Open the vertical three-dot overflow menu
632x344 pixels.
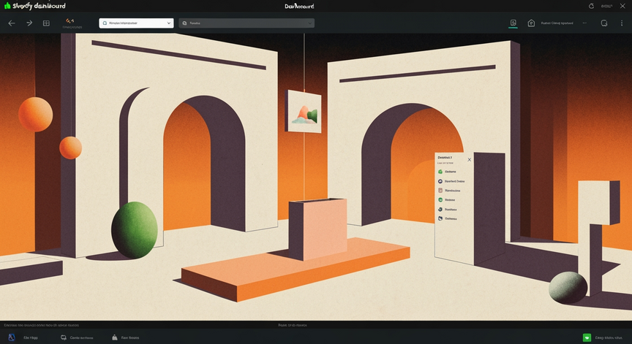[x=622, y=23]
